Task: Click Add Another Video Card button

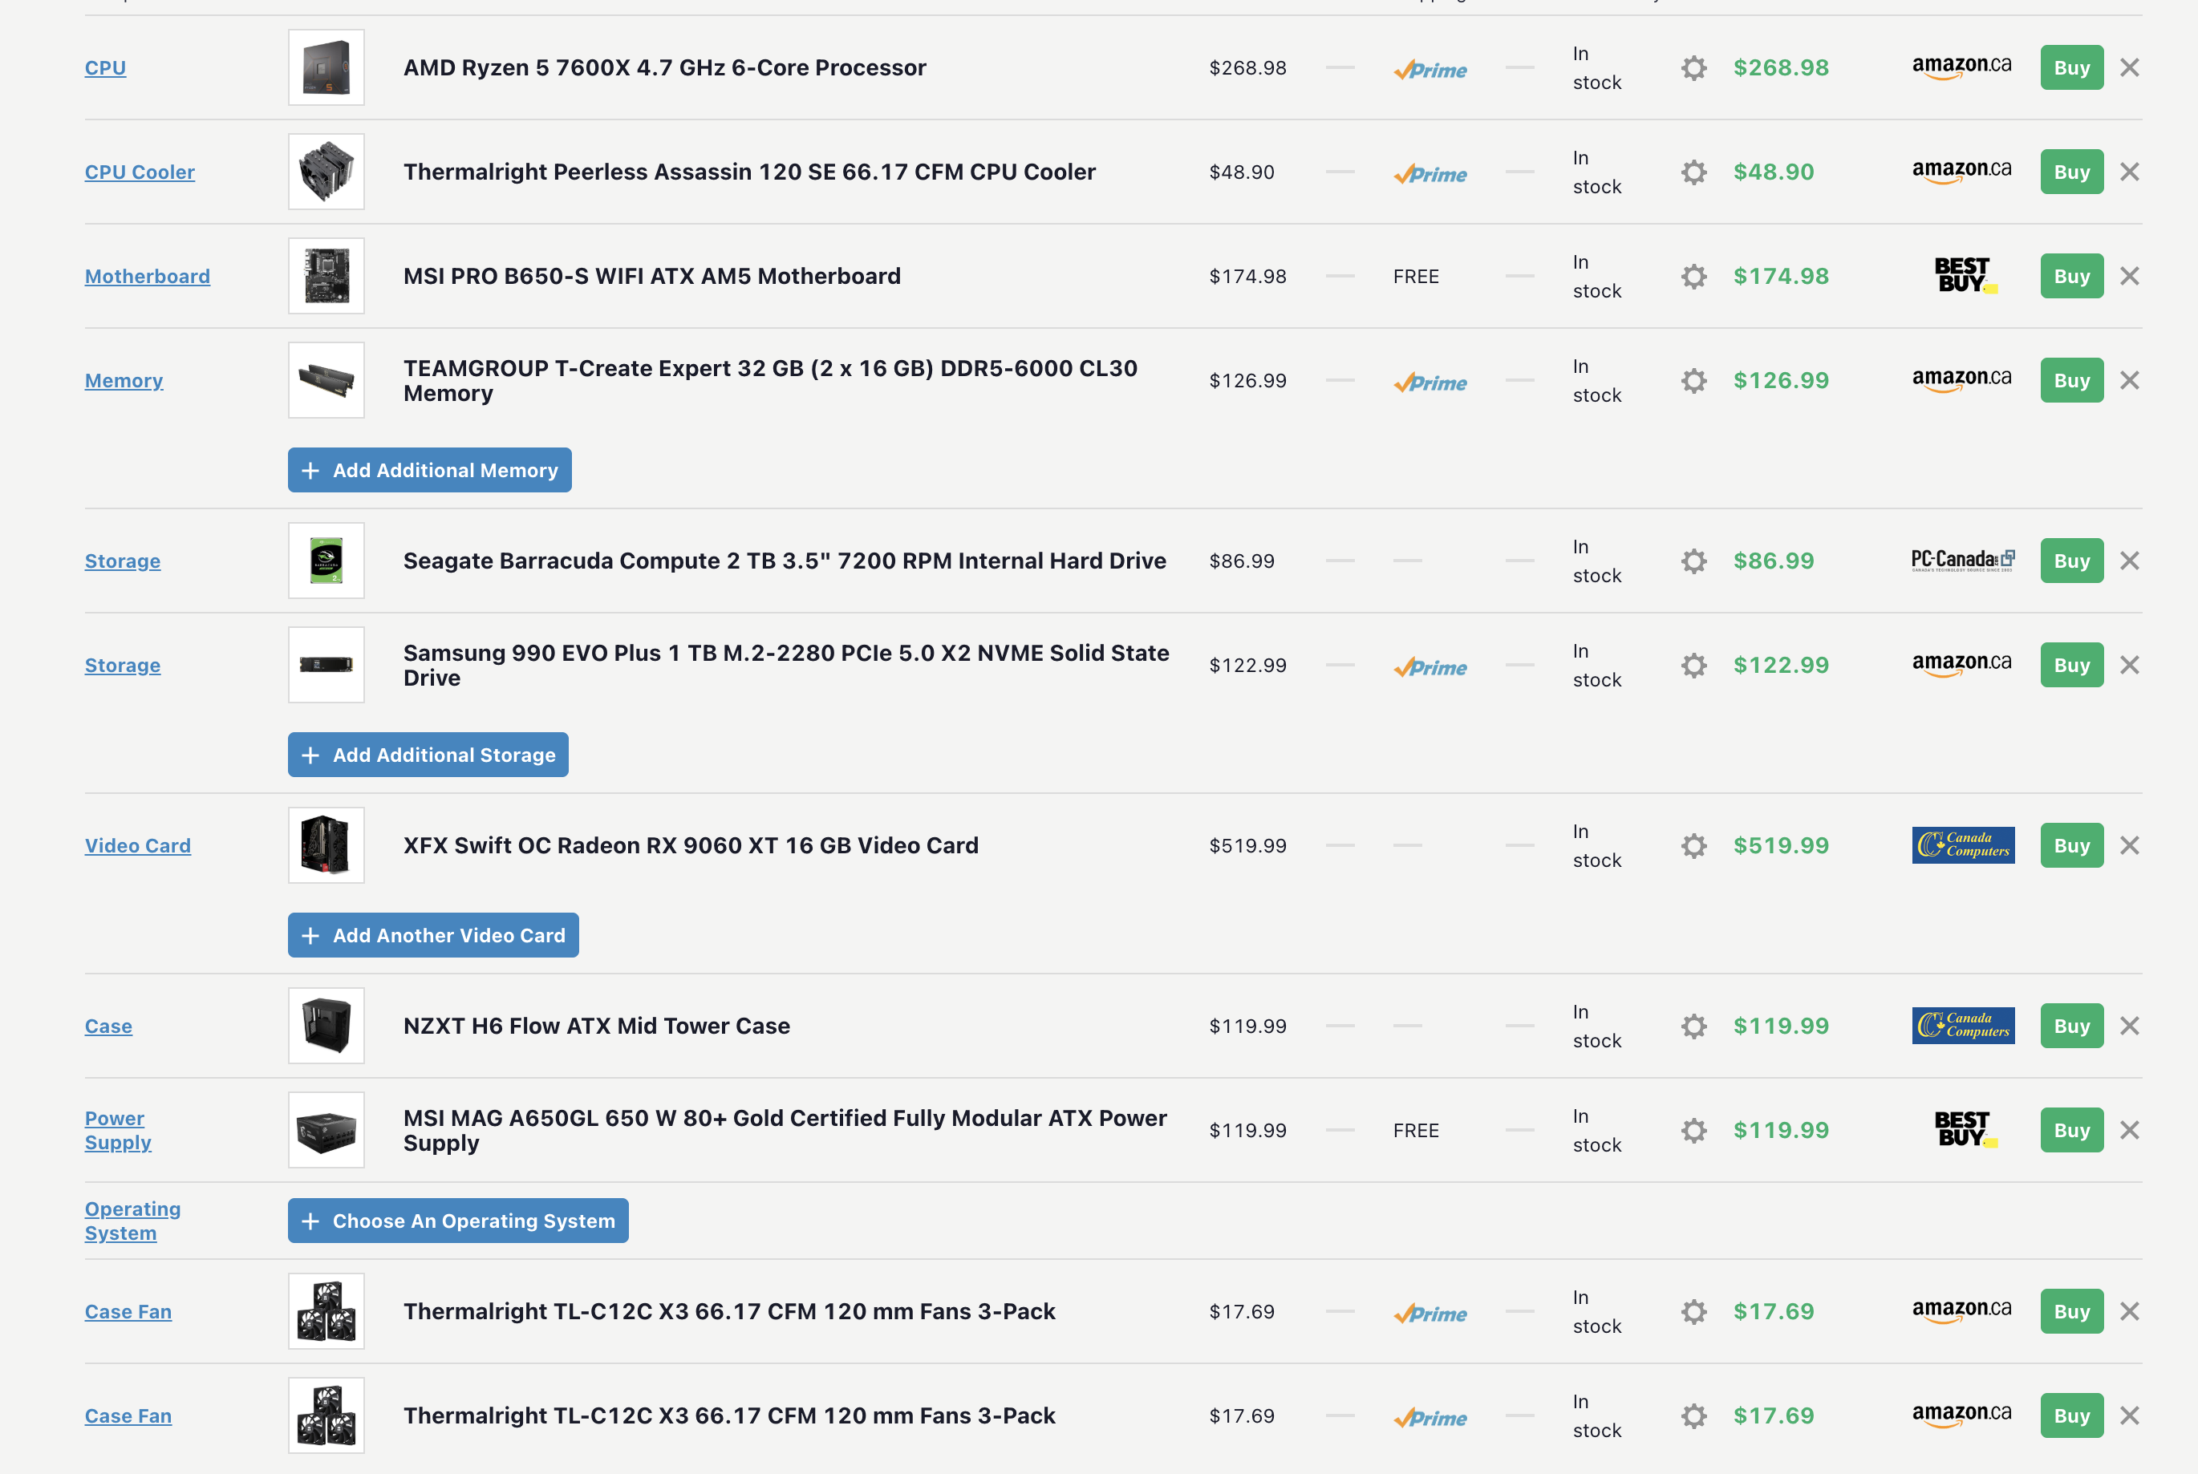Action: (x=433, y=935)
